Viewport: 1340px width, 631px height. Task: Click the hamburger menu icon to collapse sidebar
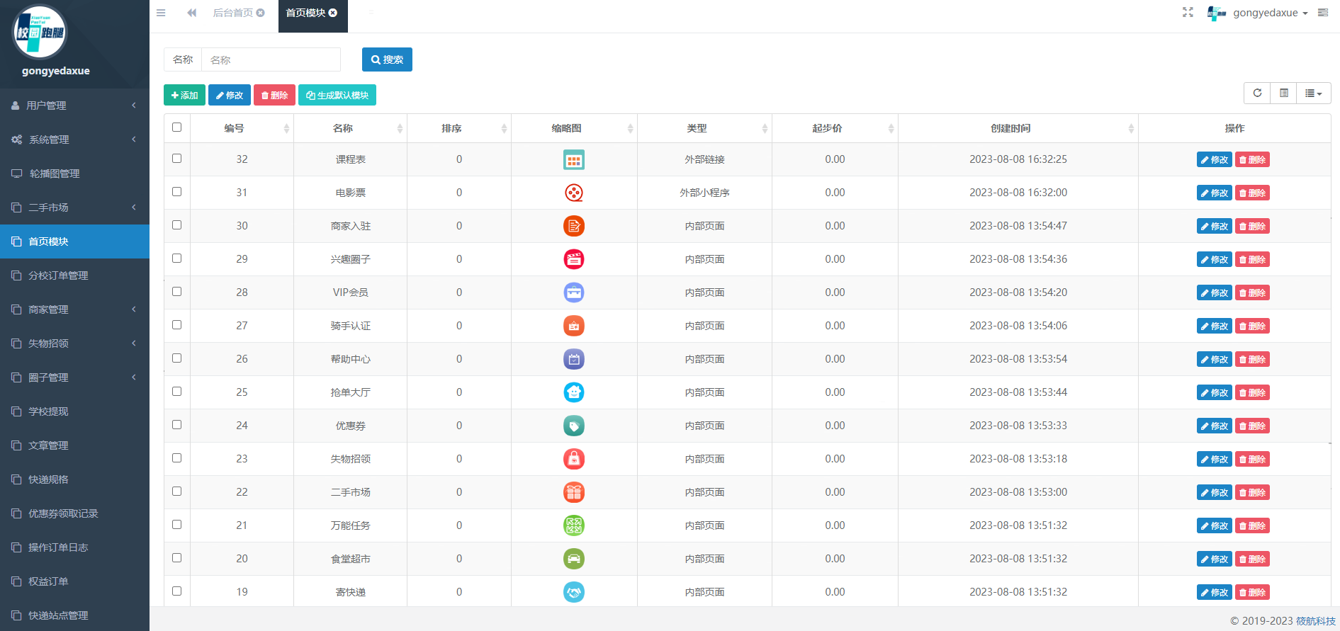click(161, 13)
